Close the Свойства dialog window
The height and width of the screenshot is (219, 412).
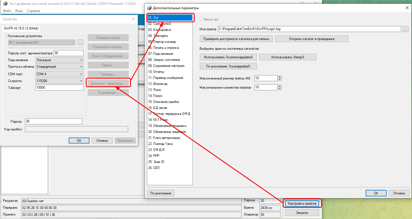(133, 19)
